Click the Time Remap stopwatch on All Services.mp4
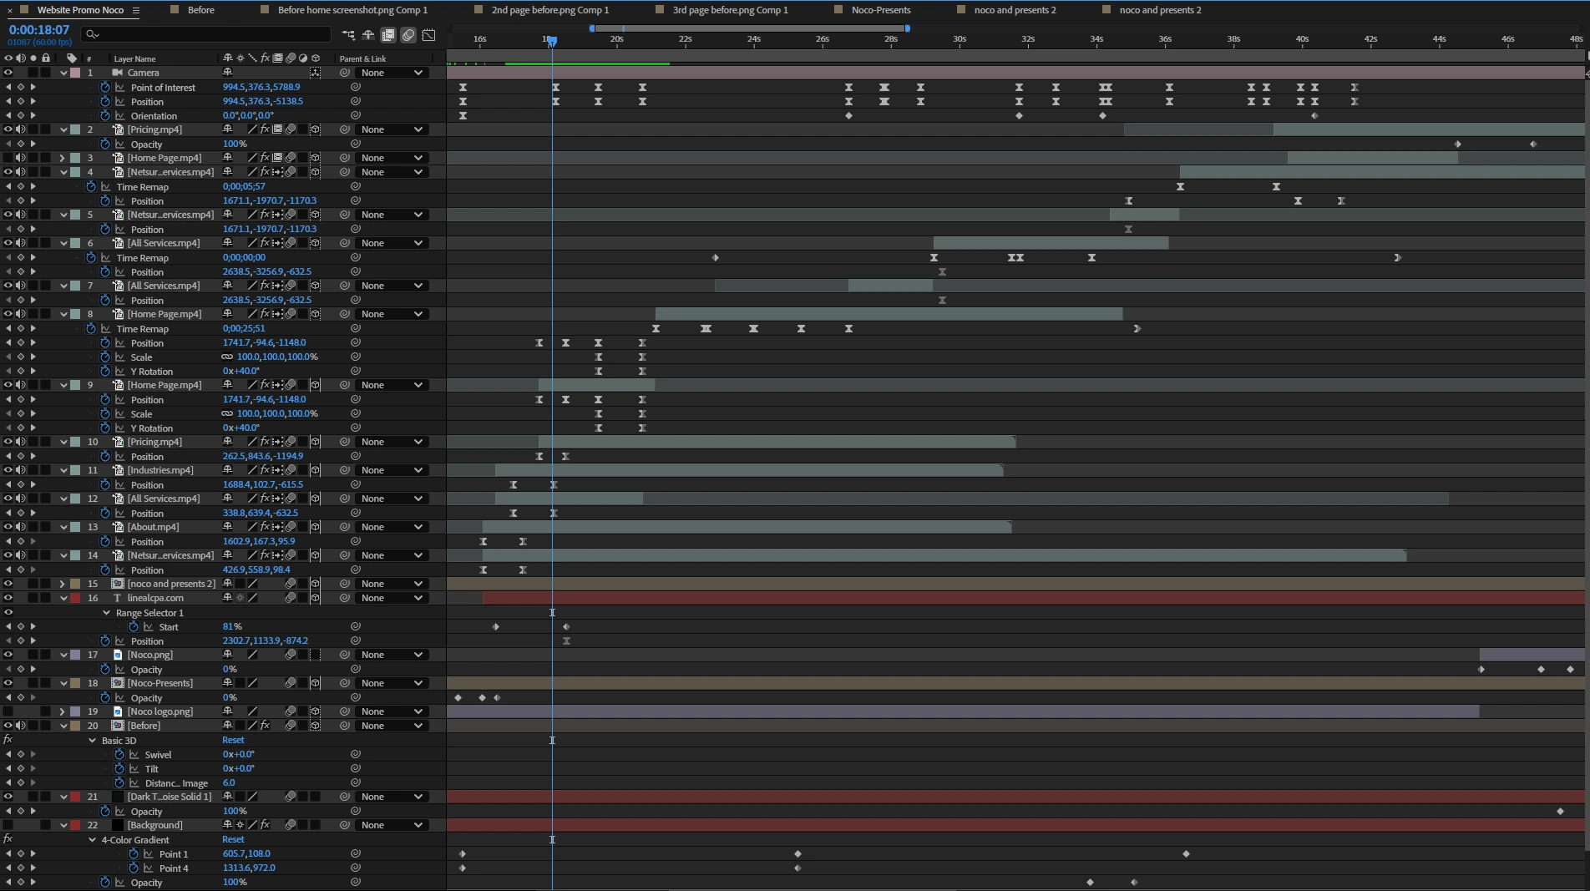 coord(91,257)
